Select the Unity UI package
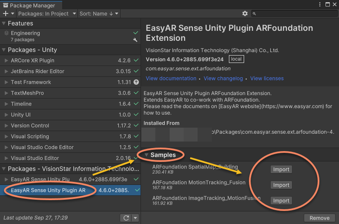The height and width of the screenshot is (224, 339). pos(70,115)
